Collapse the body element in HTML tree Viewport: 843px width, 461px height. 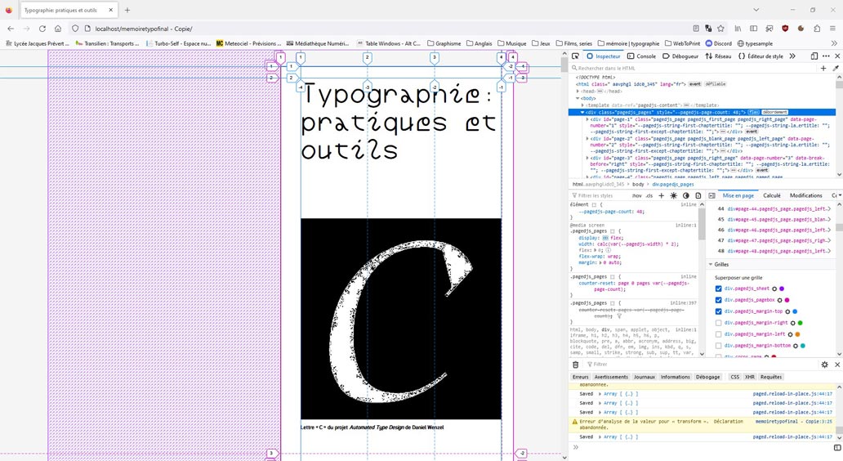coord(578,98)
